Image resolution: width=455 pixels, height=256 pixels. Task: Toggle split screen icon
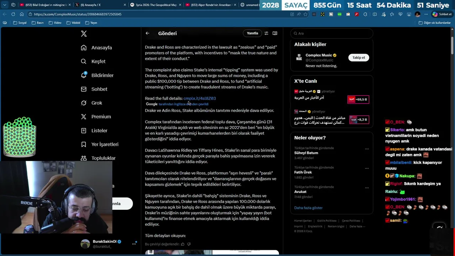point(375,14)
